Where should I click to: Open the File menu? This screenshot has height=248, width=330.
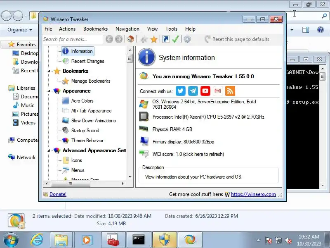[48, 29]
